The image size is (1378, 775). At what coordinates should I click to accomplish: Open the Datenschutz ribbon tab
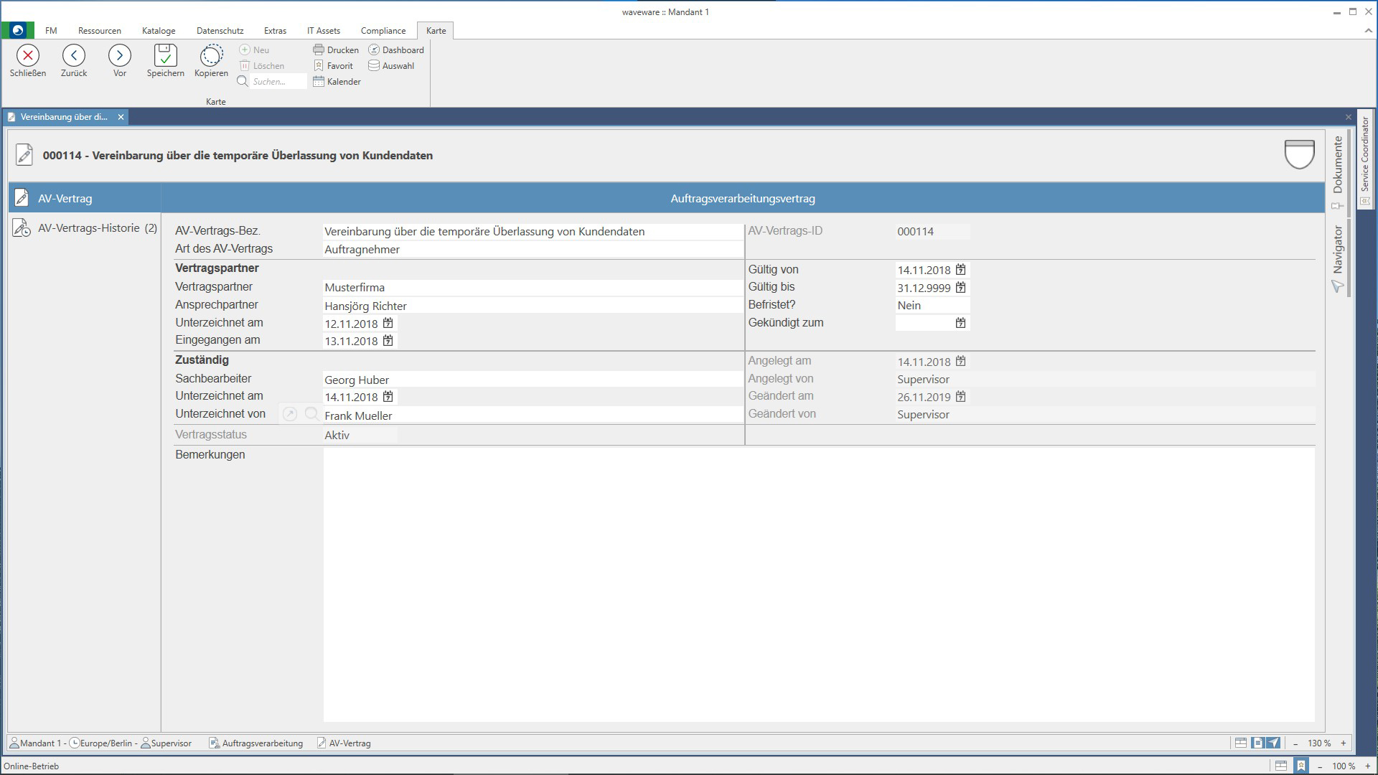click(x=220, y=31)
